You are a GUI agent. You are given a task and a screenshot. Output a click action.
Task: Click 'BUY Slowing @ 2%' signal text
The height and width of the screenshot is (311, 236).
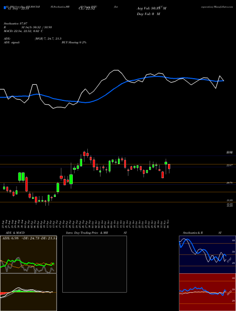click(x=74, y=42)
